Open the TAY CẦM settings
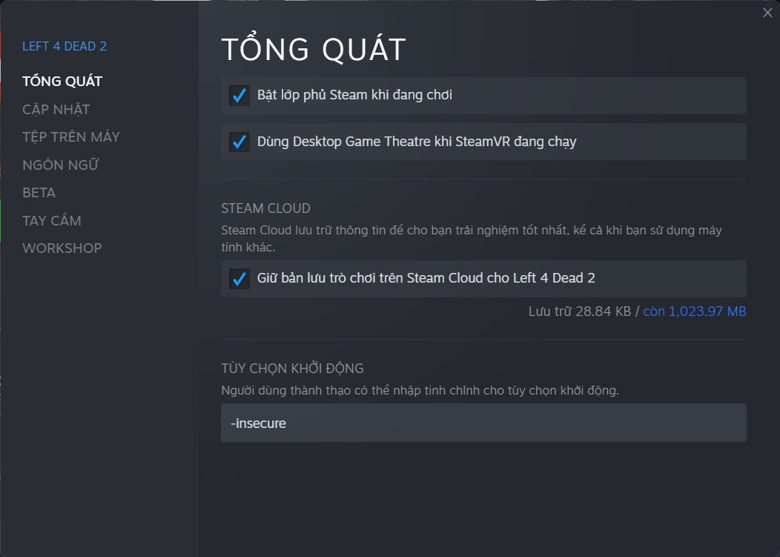 (x=52, y=220)
